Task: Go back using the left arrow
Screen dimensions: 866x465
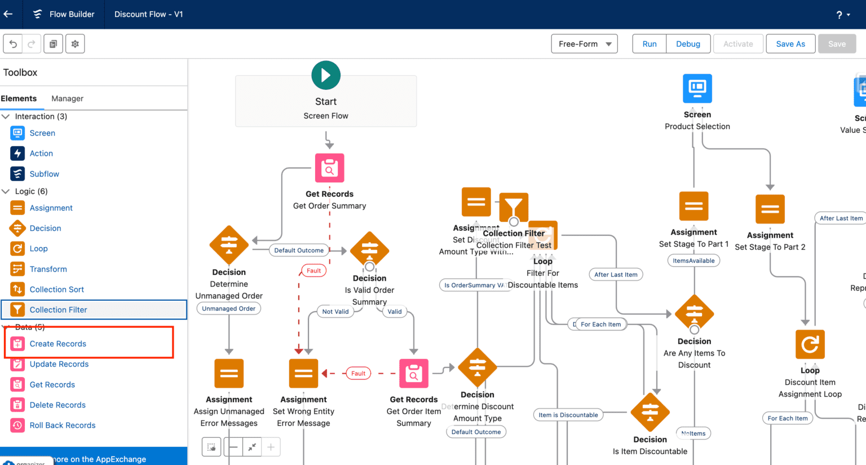Action: (x=8, y=14)
